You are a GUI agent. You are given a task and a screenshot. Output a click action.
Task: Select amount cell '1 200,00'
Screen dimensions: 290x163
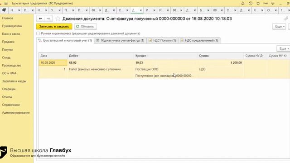221,62
